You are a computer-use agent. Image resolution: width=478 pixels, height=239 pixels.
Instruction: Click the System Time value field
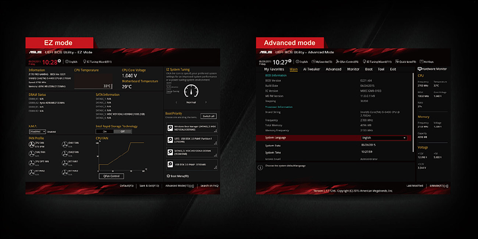(367, 152)
